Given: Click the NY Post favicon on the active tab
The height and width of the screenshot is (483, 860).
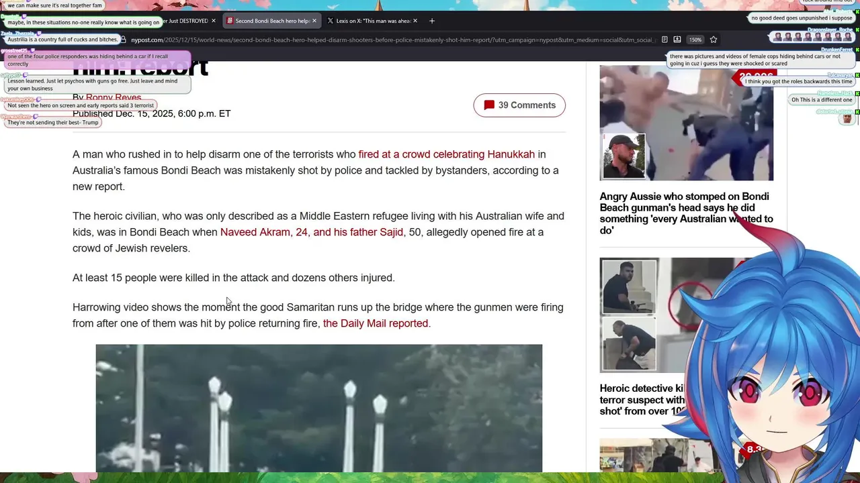Looking at the screenshot, I should (230, 21).
